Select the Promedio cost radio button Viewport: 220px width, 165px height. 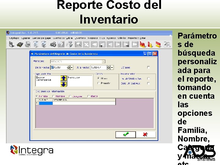(x=98, y=83)
